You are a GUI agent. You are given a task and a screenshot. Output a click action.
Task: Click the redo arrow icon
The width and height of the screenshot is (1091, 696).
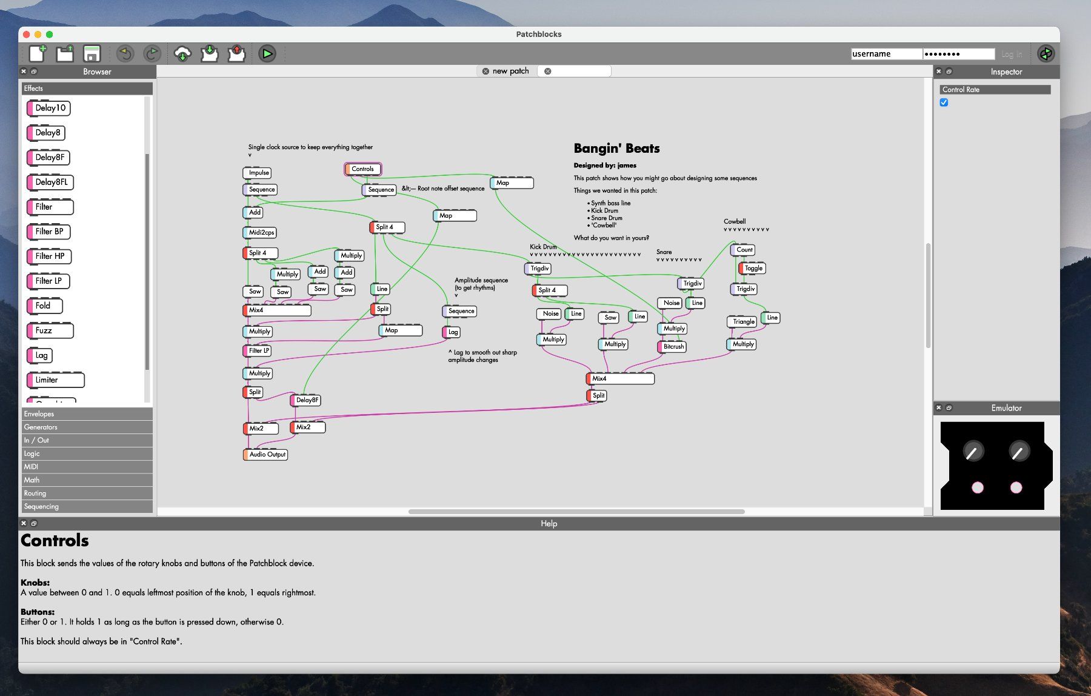pyautogui.click(x=152, y=54)
